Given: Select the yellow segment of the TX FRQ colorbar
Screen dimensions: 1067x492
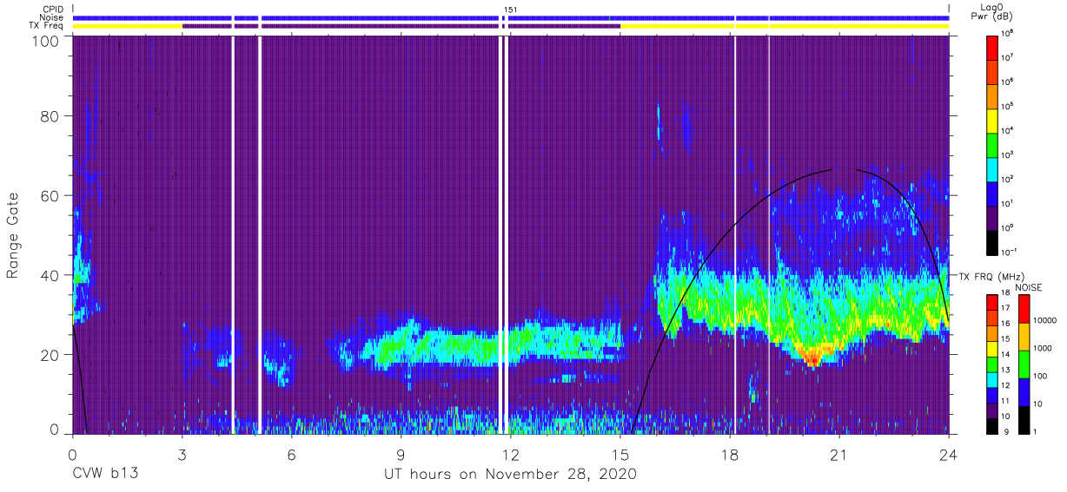Looking at the screenshot, I should coord(992,349).
